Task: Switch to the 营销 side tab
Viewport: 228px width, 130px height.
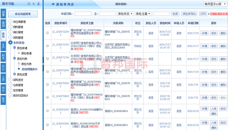Action: [x=3, y=24]
